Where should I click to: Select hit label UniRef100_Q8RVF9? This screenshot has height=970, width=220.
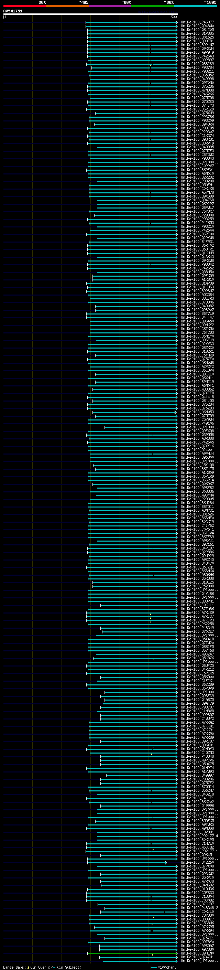point(197,143)
